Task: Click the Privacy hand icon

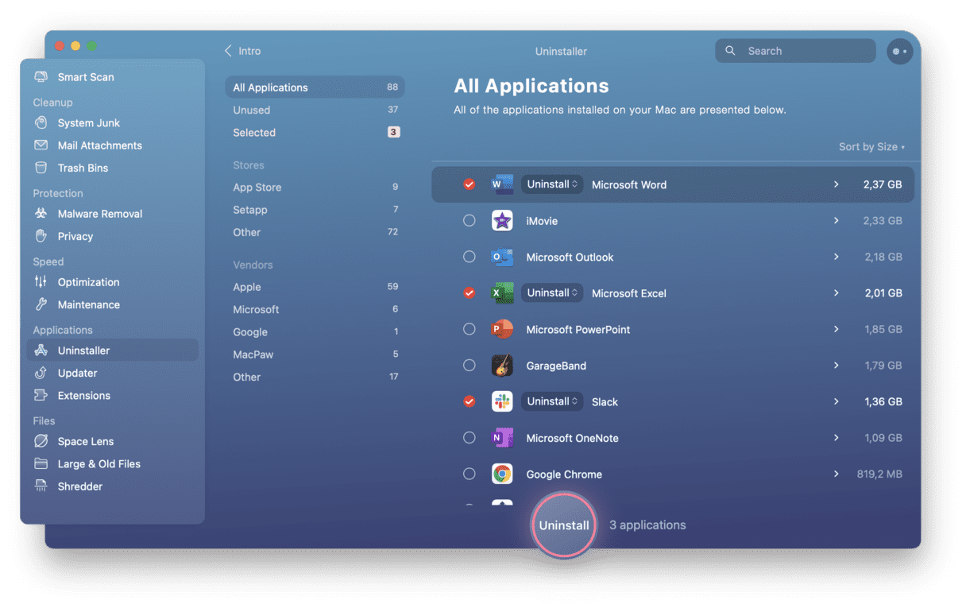Action: click(x=41, y=236)
